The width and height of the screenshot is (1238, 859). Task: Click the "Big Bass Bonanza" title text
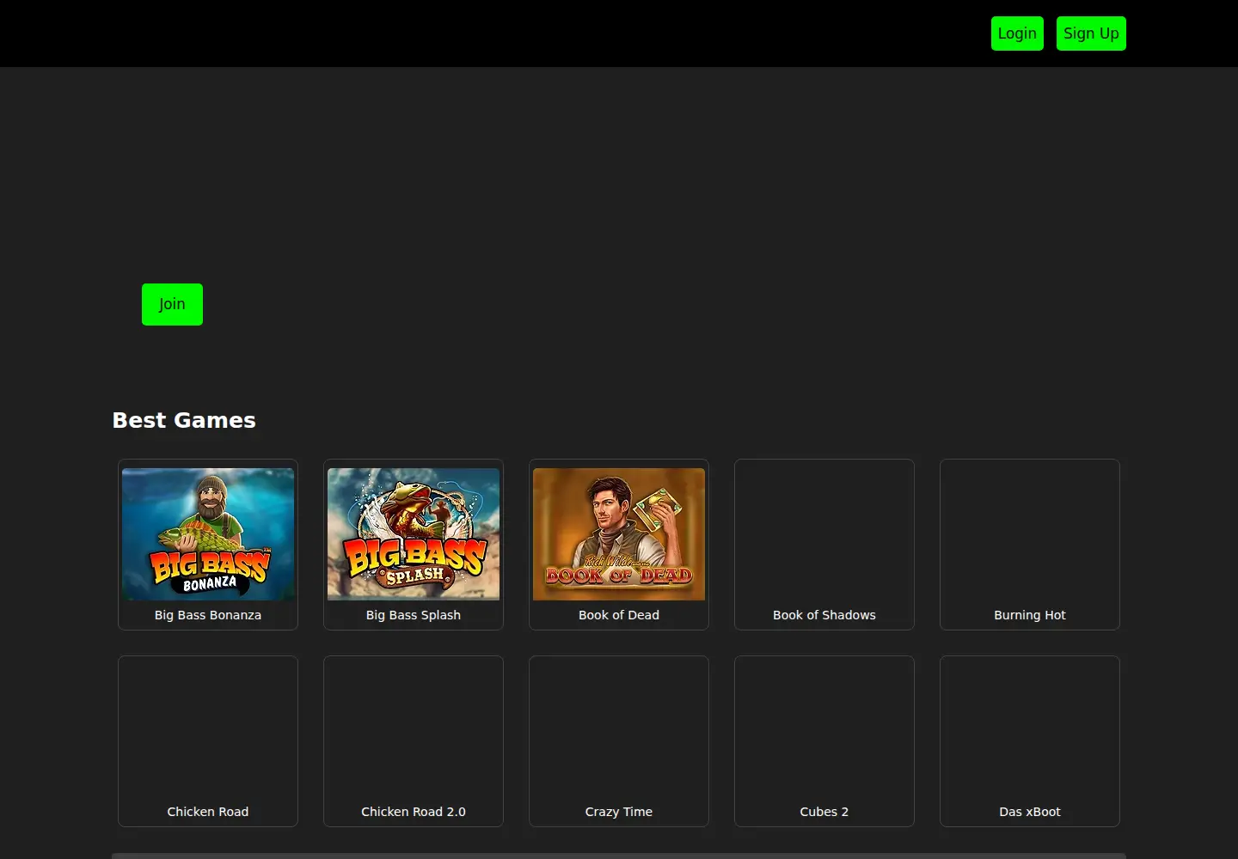(x=208, y=615)
